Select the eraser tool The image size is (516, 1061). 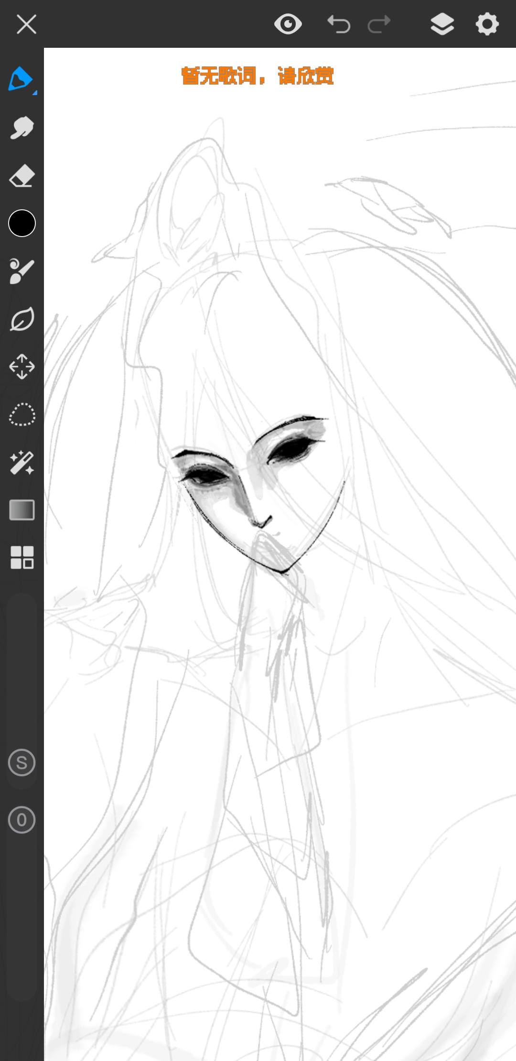point(22,176)
